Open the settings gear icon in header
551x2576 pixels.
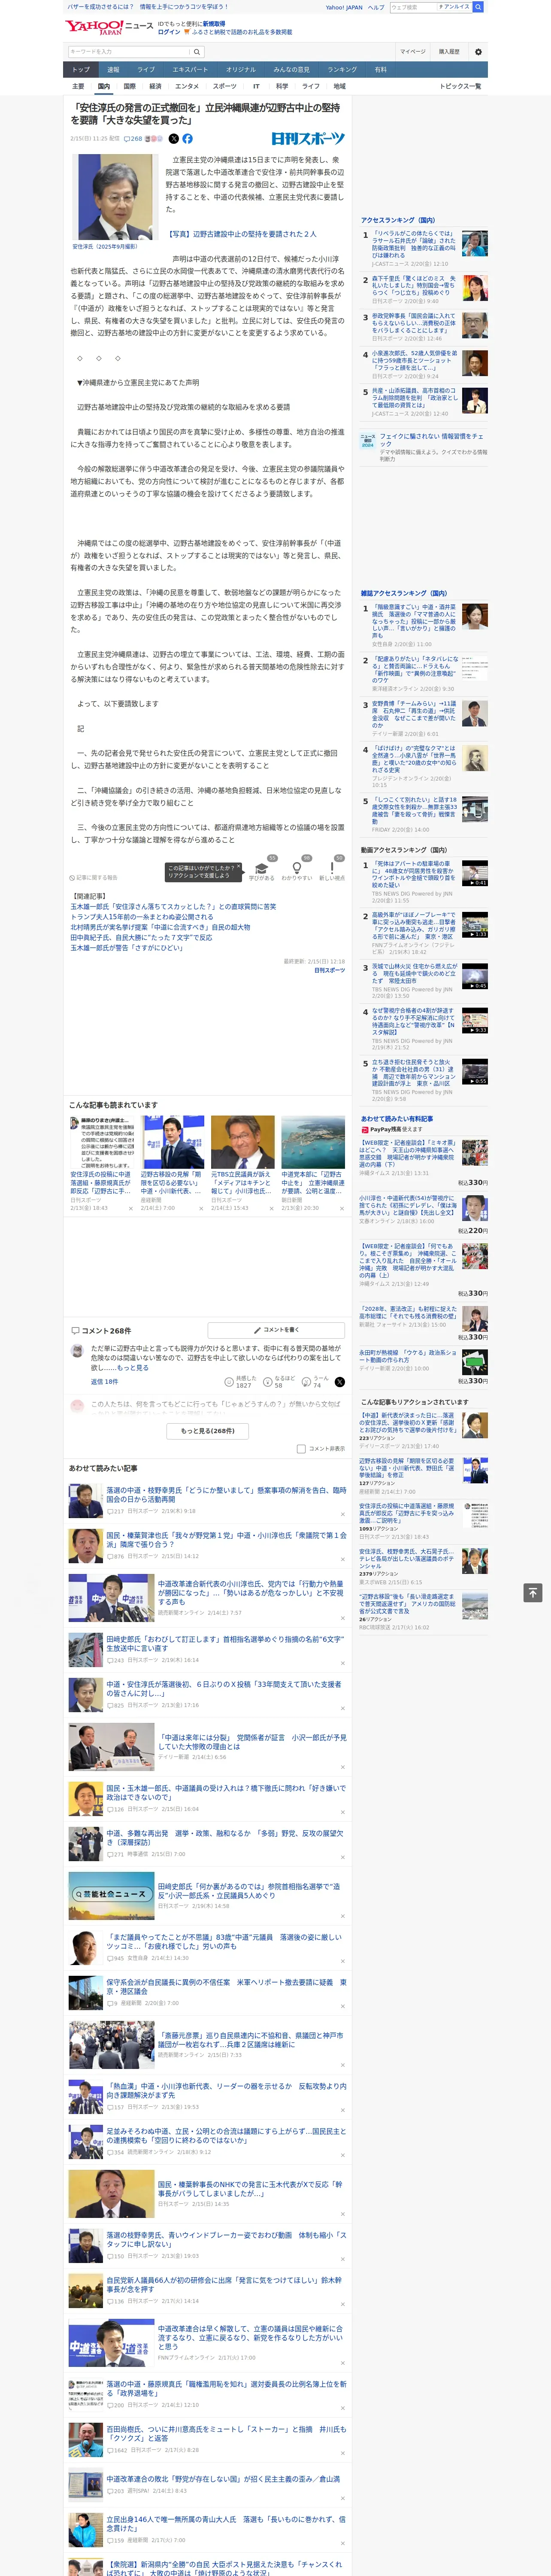click(x=477, y=51)
